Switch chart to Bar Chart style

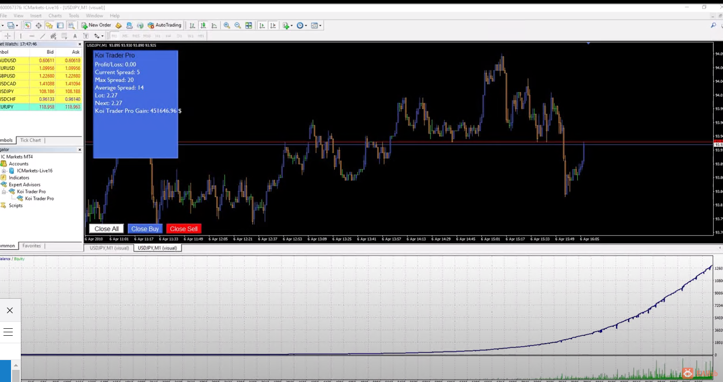[192, 25]
